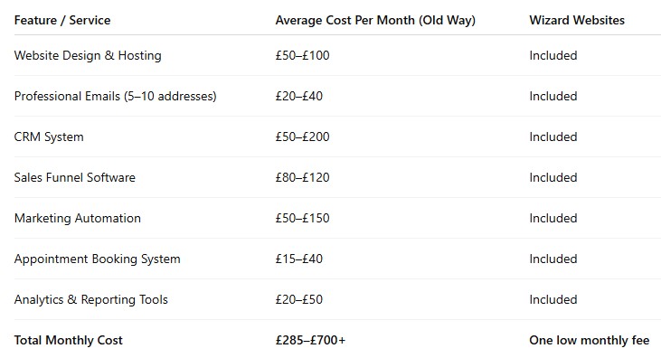Select the Marketing Automation row label
The height and width of the screenshot is (358, 661).
78,219
